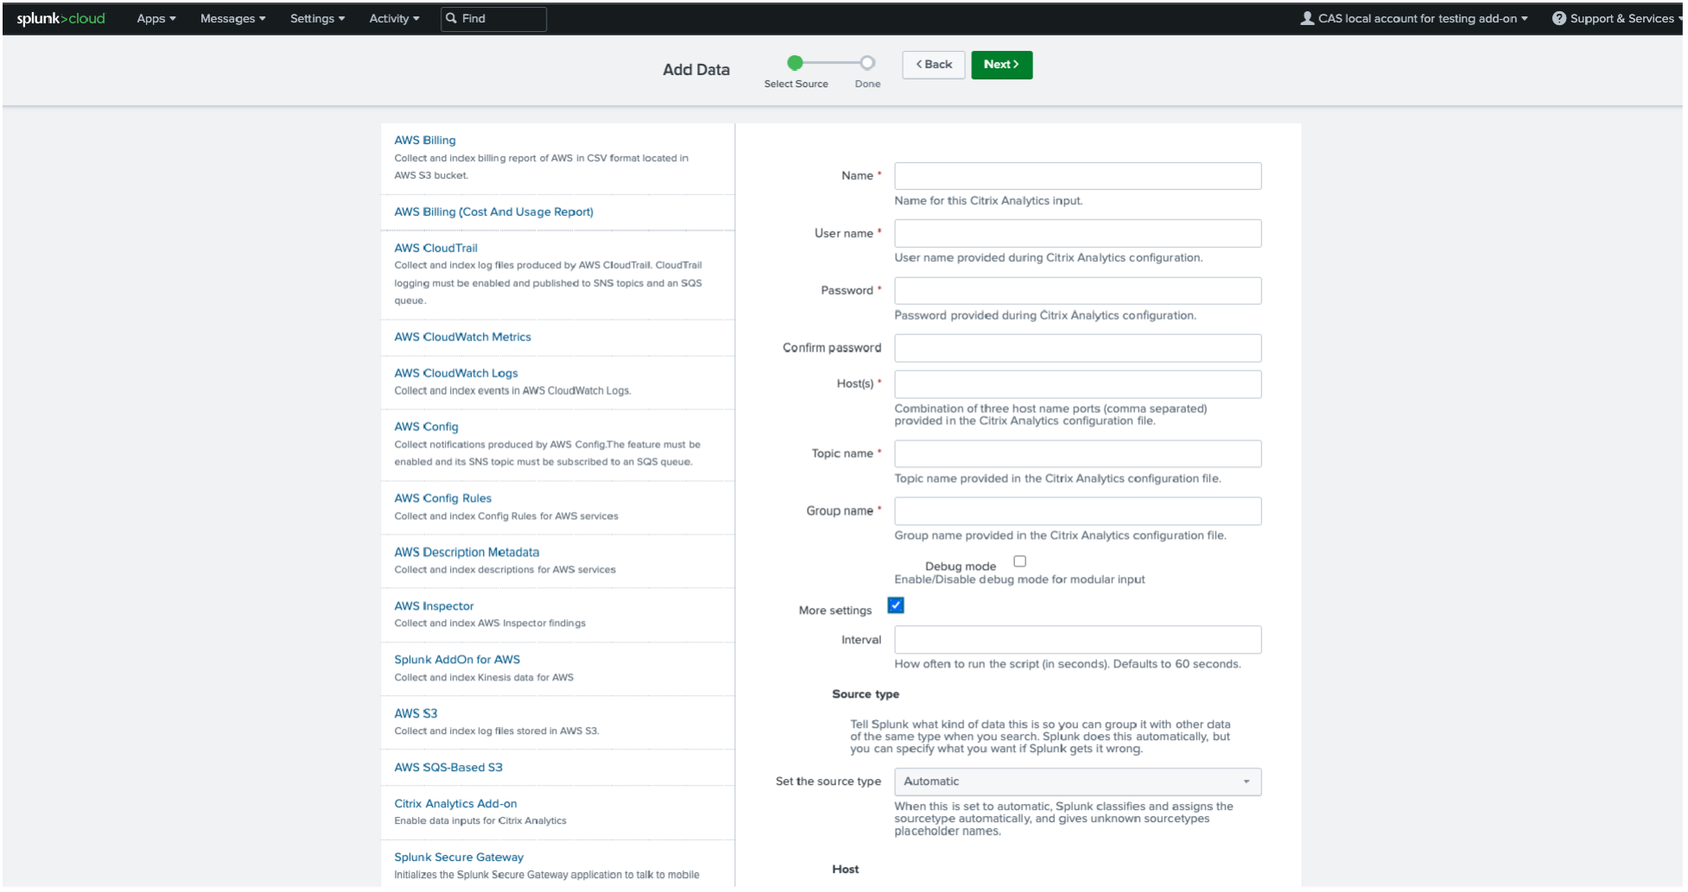Select AWS Billing data source

(x=425, y=140)
